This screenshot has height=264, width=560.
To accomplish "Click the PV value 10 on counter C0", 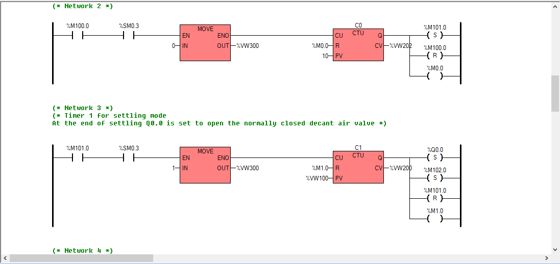I will click(x=325, y=56).
